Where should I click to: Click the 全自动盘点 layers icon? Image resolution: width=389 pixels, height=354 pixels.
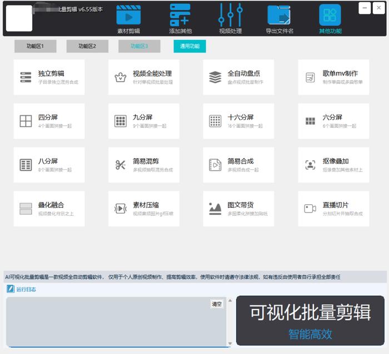click(215, 77)
